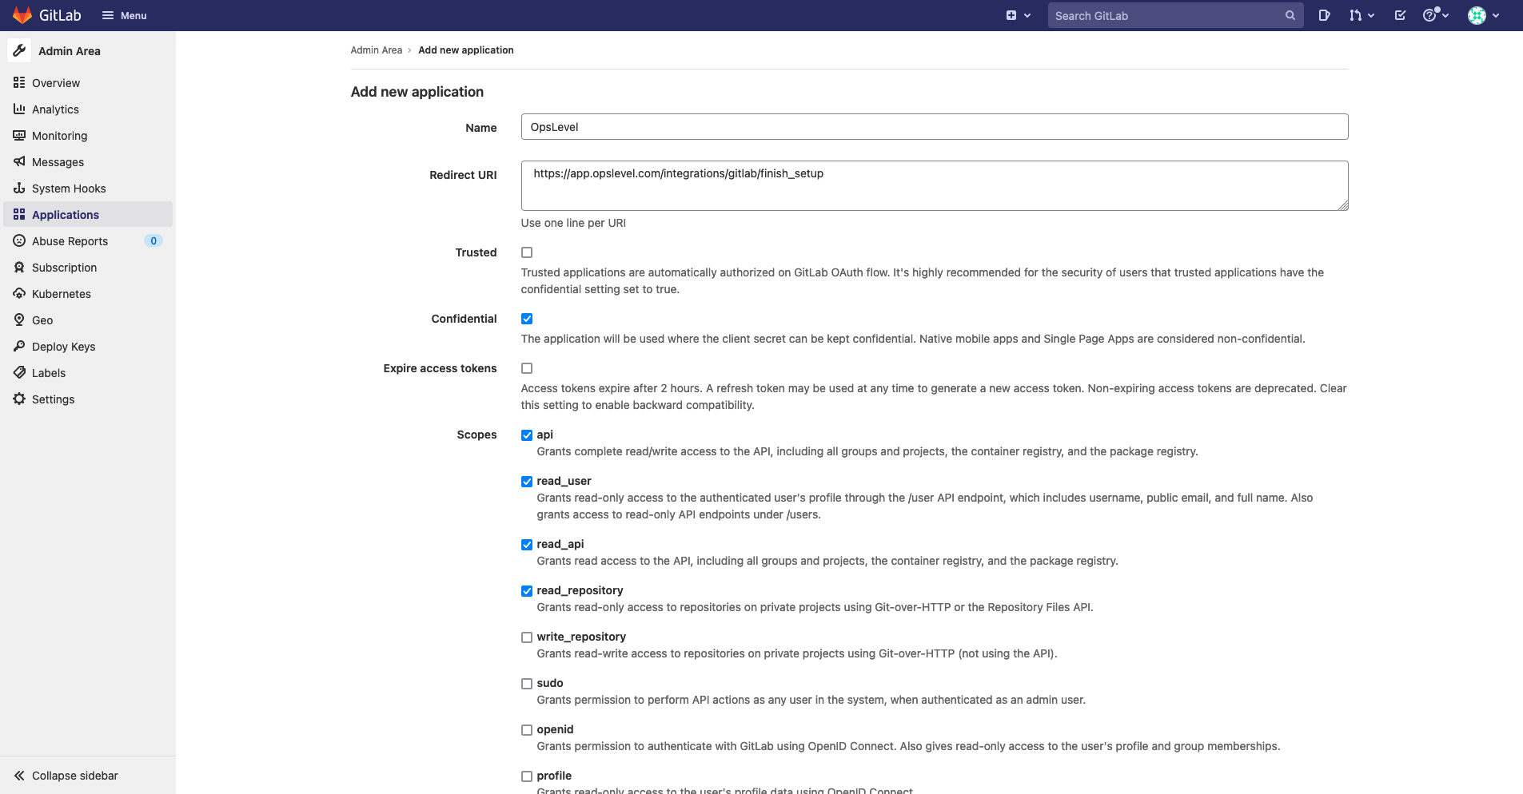Image resolution: width=1523 pixels, height=794 pixels.
Task: Click Collapse sidebar text
Action: pyautogui.click(x=75, y=776)
